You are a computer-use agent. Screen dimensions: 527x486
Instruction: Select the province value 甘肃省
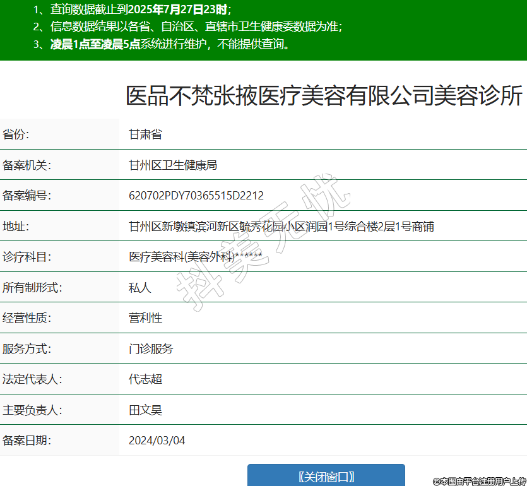(145, 134)
